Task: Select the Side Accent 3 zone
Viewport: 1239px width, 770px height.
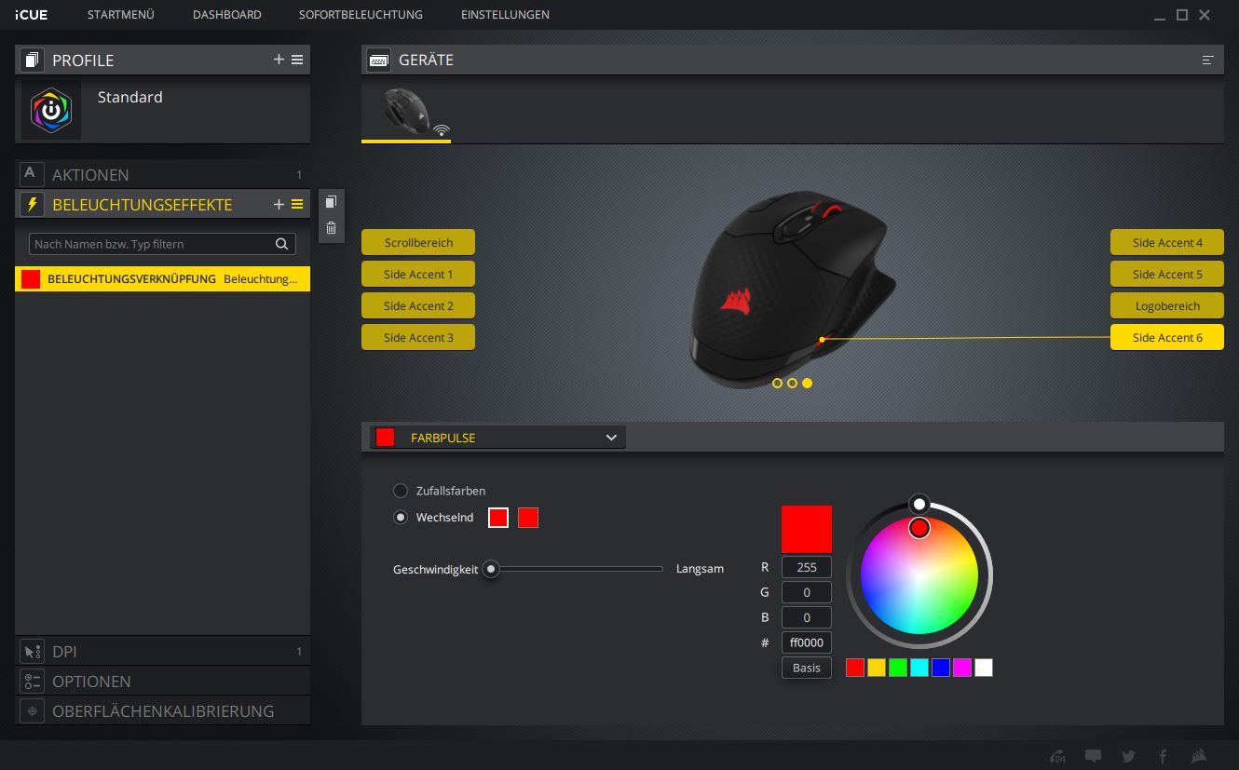Action: coord(418,337)
